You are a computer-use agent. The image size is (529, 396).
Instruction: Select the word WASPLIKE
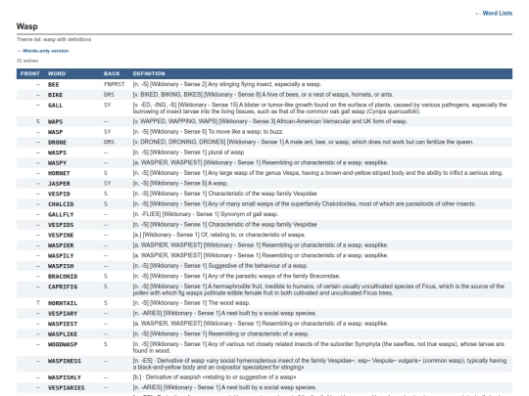click(x=63, y=334)
